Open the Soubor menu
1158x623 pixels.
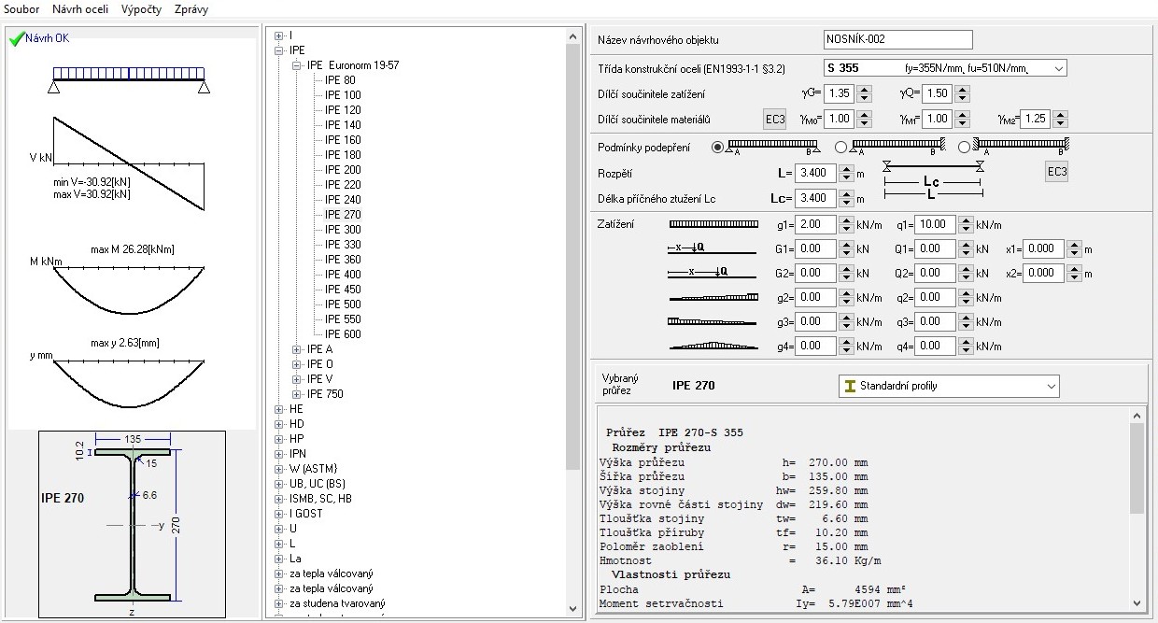21,9
